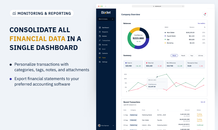Viewport: 218px width, 130px height.
Task: Select the Ops wallet row
Action: tap(185, 40)
